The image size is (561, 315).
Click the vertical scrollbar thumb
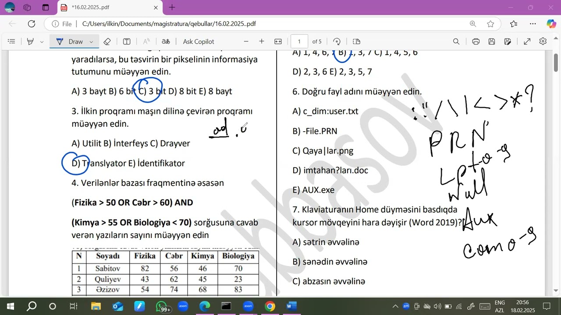[556, 63]
